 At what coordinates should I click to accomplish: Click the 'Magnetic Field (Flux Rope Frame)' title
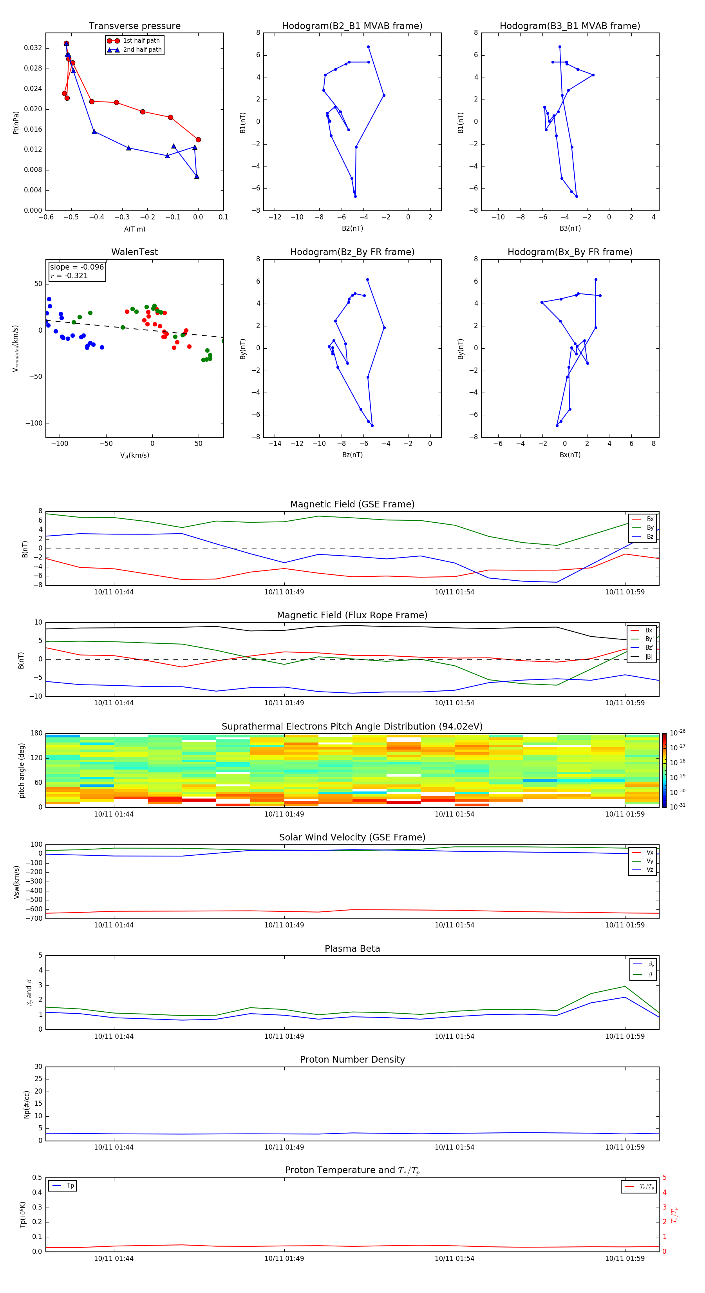352,616
